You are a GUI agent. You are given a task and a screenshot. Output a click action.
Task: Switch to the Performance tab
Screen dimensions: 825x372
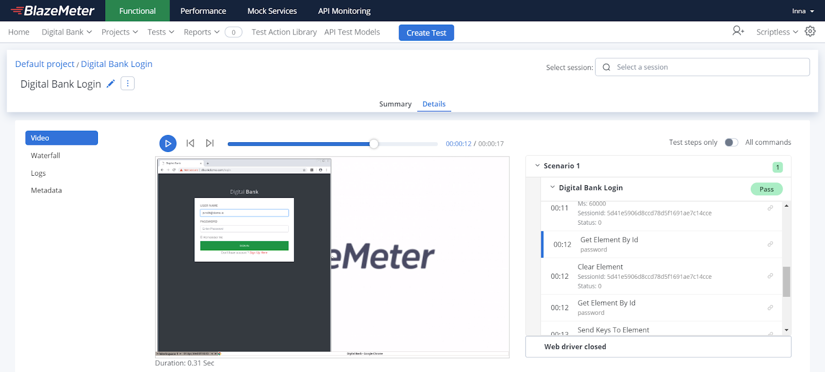[203, 11]
